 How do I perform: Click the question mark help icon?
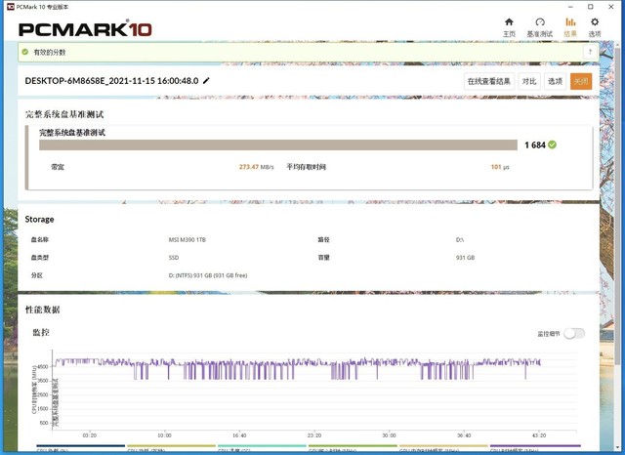click(x=590, y=52)
